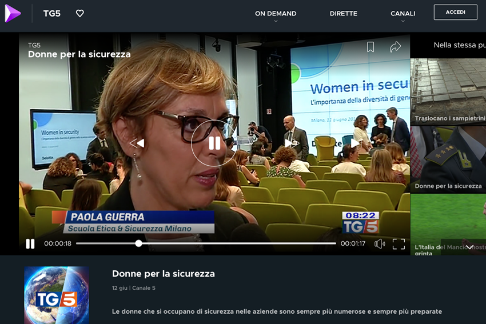This screenshot has width=486, height=324.
Task: Click the elapsed time 00:00:18
Action: tap(58, 244)
